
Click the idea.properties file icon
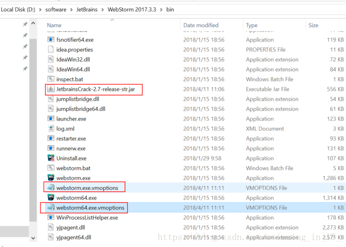point(51,49)
